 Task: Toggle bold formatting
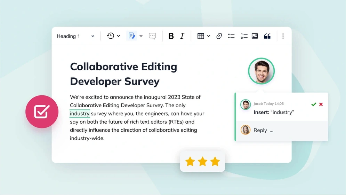pos(171,36)
